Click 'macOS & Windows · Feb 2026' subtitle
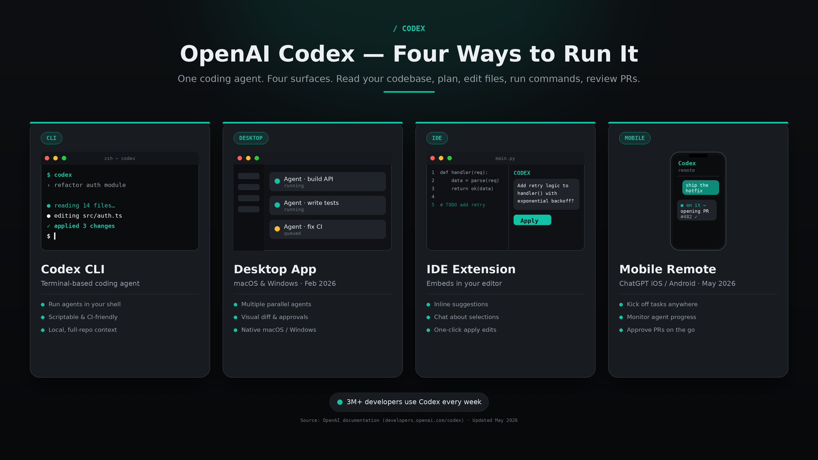Image resolution: width=818 pixels, height=460 pixels. [x=285, y=283]
